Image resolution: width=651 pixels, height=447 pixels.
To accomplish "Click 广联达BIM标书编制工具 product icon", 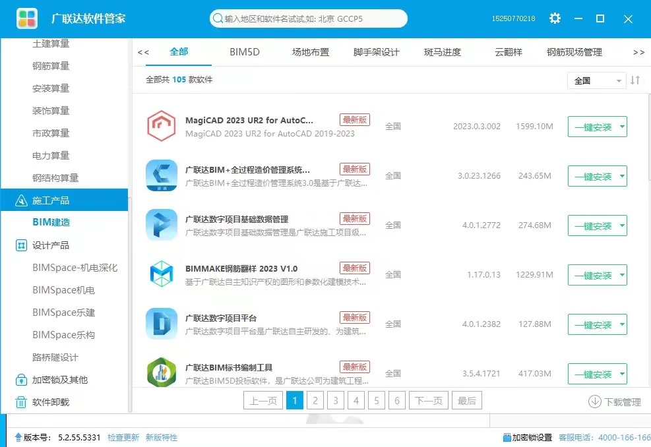I will click(x=162, y=372).
